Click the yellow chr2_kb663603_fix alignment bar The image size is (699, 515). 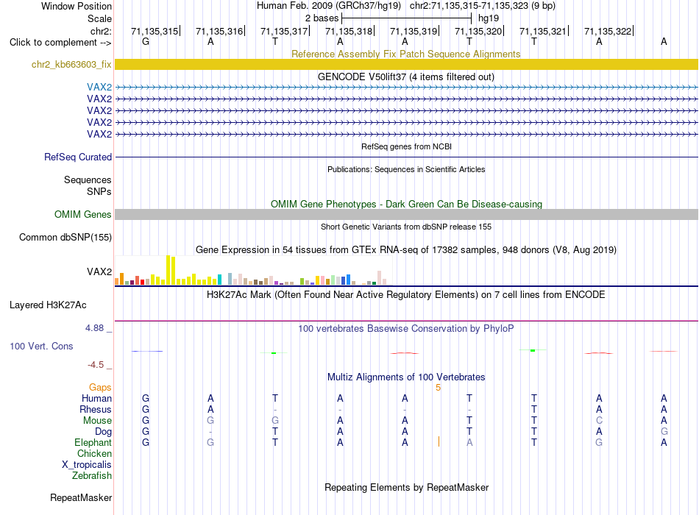[x=406, y=64]
